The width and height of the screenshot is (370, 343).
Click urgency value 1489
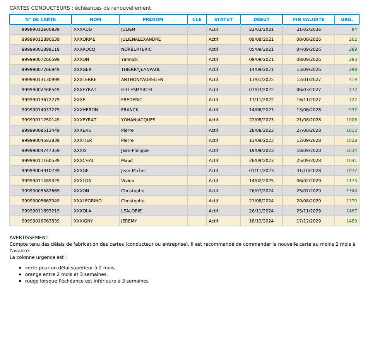pos(351,221)
